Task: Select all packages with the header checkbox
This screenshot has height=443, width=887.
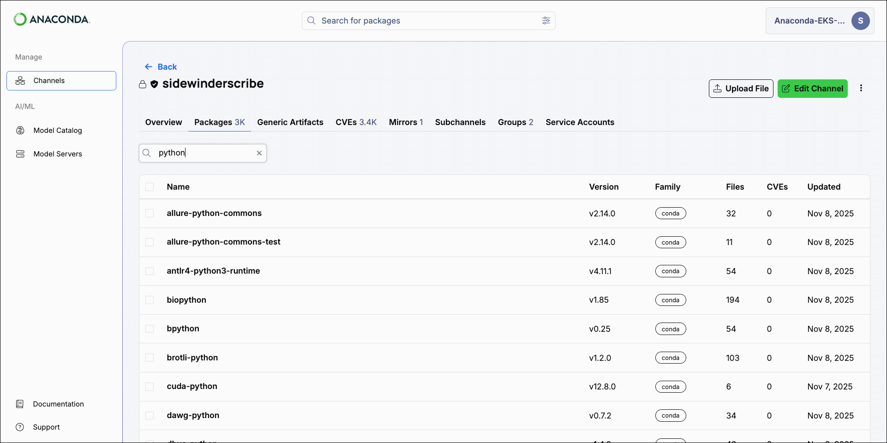Action: (x=149, y=187)
